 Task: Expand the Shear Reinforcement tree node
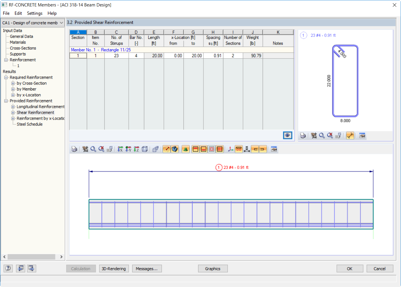[x=13, y=112]
